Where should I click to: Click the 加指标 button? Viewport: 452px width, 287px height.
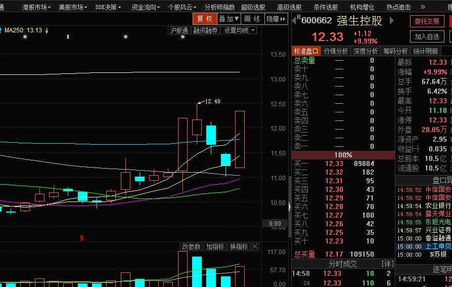pyautogui.click(x=215, y=247)
